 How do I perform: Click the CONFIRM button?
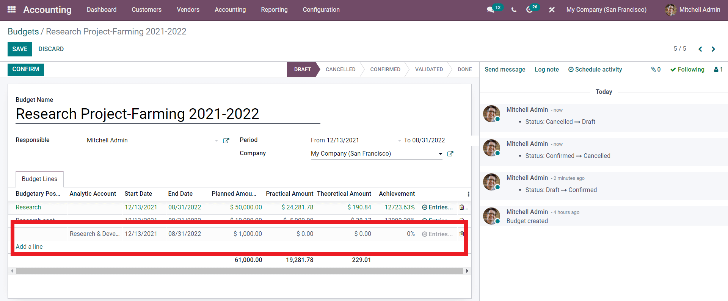(x=26, y=69)
